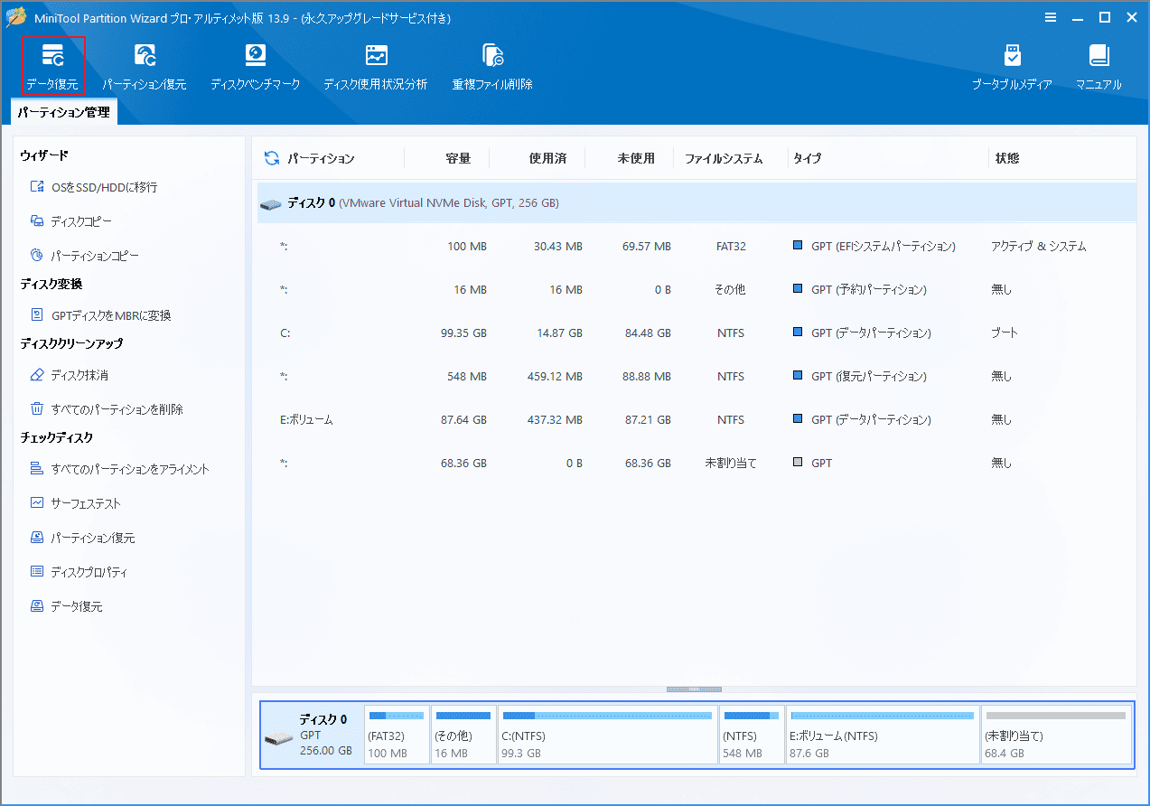Viewport: 1150px width, 806px height.
Task: Open ディスク使用状況分析 tool
Action: coord(376,66)
